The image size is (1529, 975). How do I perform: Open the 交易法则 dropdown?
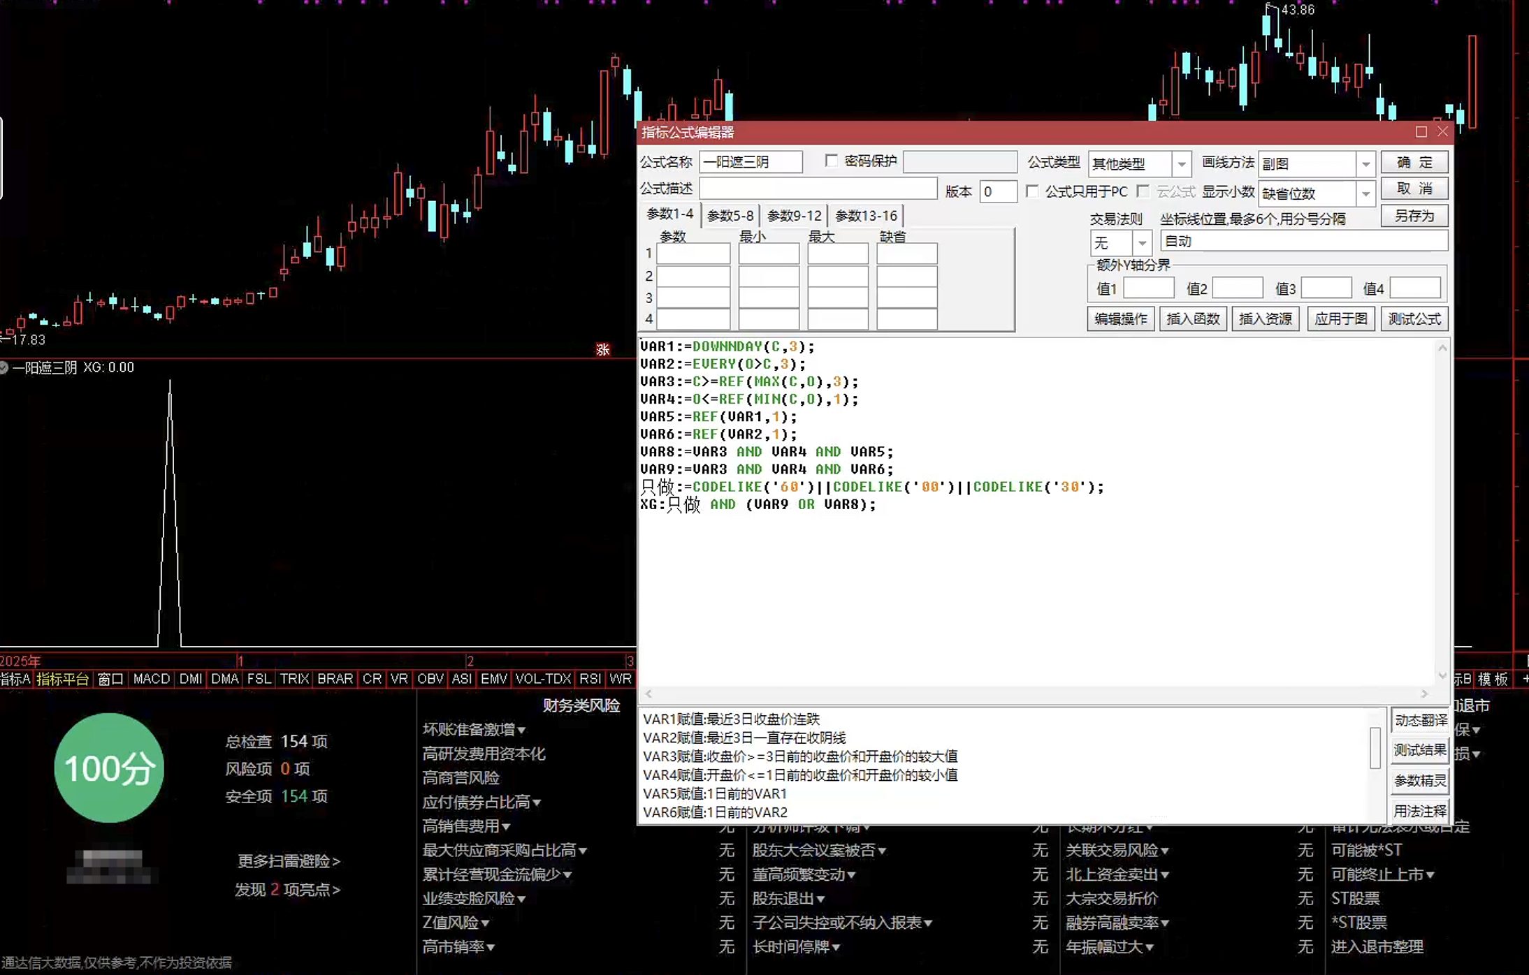[x=1142, y=243]
